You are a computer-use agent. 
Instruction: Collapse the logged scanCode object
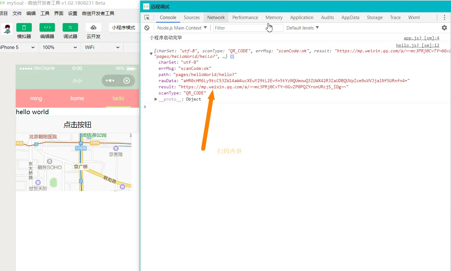tap(151, 54)
